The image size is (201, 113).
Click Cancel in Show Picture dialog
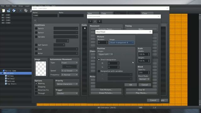pos(145,85)
